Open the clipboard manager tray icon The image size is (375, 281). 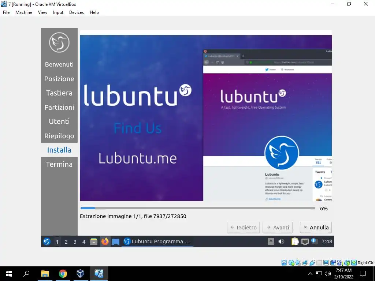pos(295,241)
